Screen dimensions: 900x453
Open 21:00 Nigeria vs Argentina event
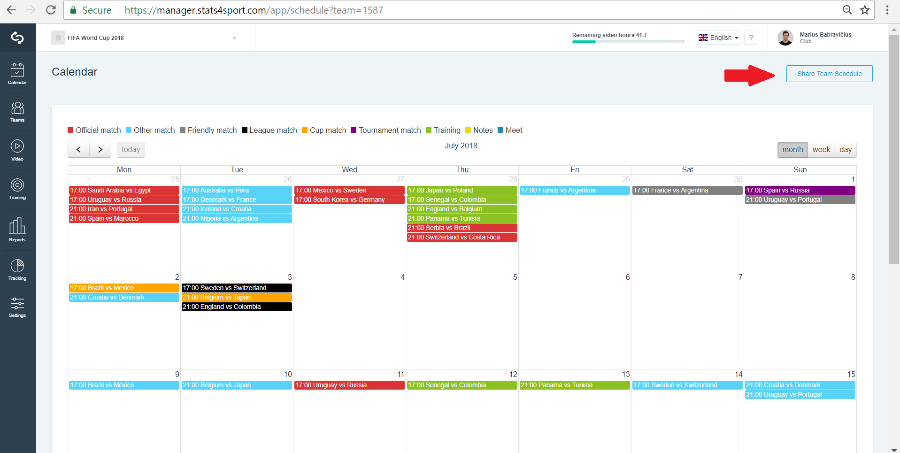point(237,218)
